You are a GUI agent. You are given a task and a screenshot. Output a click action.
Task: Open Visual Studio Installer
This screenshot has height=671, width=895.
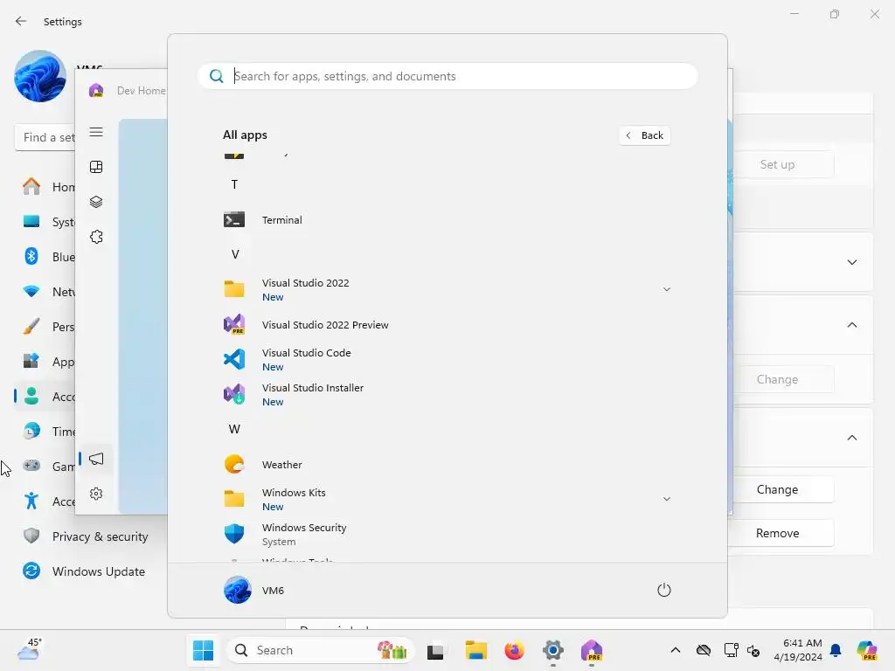pos(447,394)
